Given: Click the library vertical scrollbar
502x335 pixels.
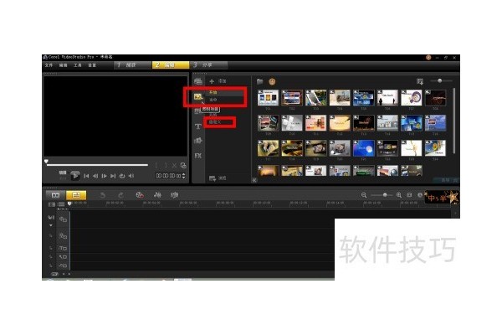Looking at the screenshot, I should [454, 121].
